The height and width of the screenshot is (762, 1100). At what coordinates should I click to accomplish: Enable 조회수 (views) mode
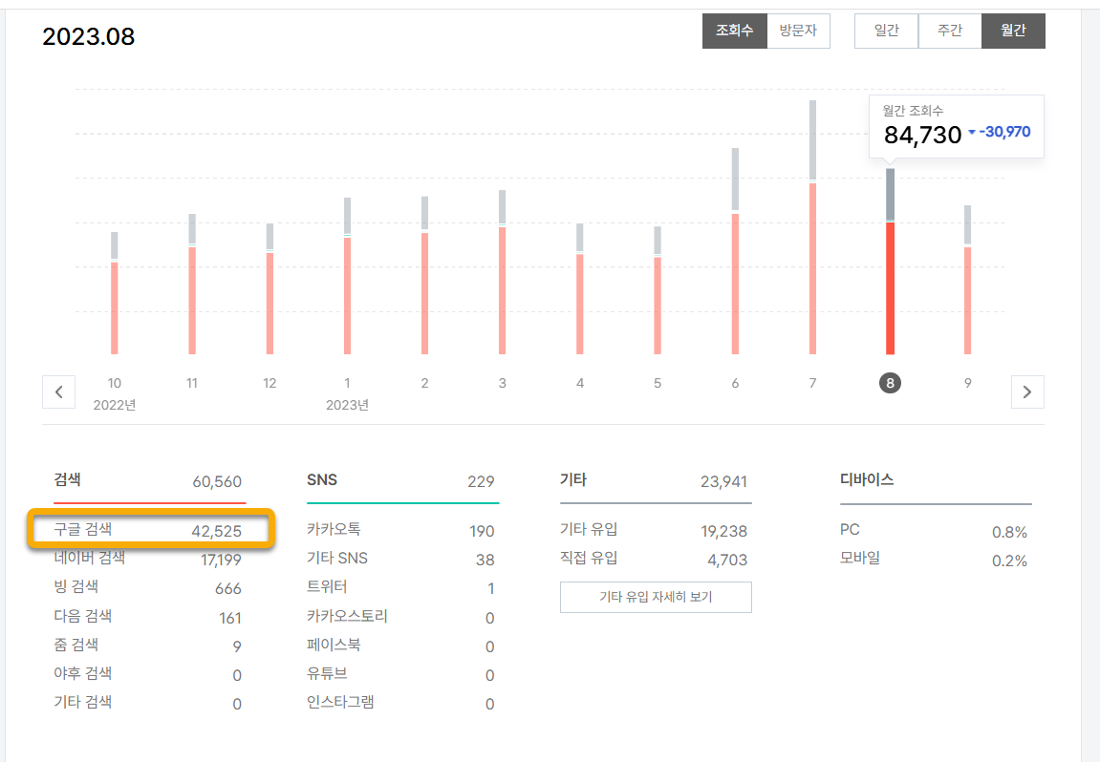735,31
